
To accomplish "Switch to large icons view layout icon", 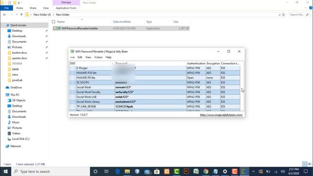I will 310,164.
